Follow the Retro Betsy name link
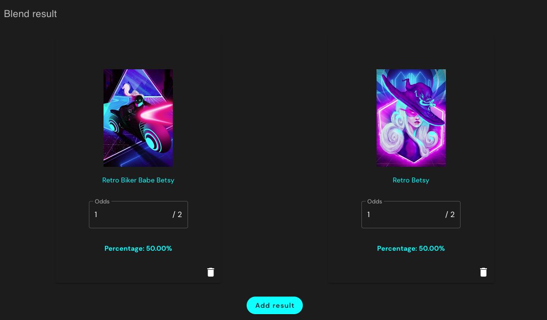Image resolution: width=547 pixels, height=320 pixels. [x=411, y=180]
